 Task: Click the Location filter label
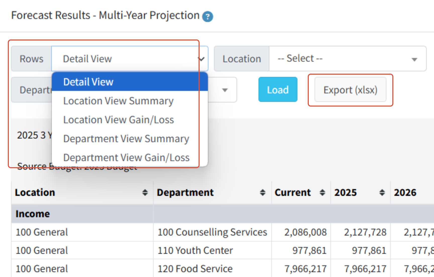point(242,59)
